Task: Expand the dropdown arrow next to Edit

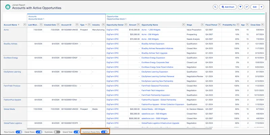Action: click(x=261, y=7)
